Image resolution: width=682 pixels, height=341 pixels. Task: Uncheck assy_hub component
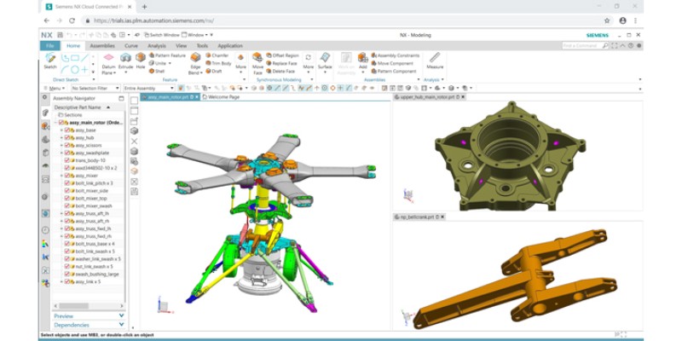click(67, 137)
